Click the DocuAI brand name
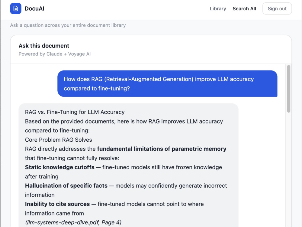The height and width of the screenshot is (227, 302). coord(34,9)
